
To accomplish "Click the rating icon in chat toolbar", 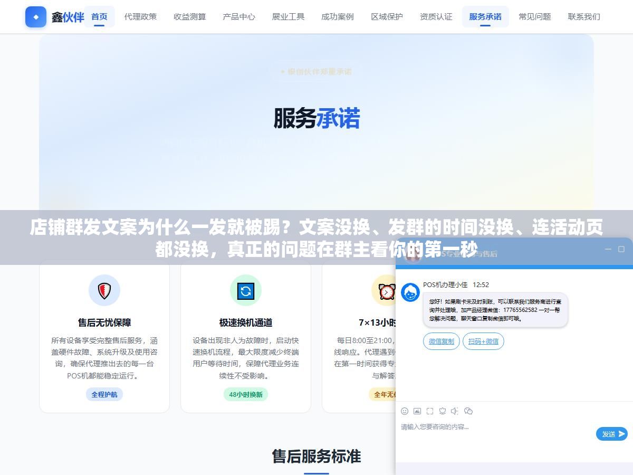I will point(443,411).
